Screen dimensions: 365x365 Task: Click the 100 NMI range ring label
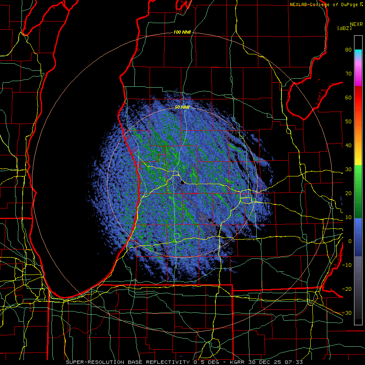click(x=182, y=32)
